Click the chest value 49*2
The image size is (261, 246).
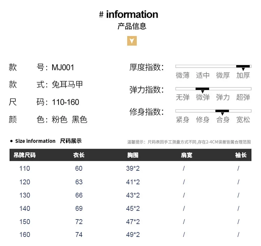click(x=133, y=235)
